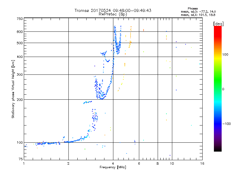The image size is (238, 178).
Task: Click the 'mean, sd,O: -77.2, 14.0' statistics line
Action: (198, 12)
